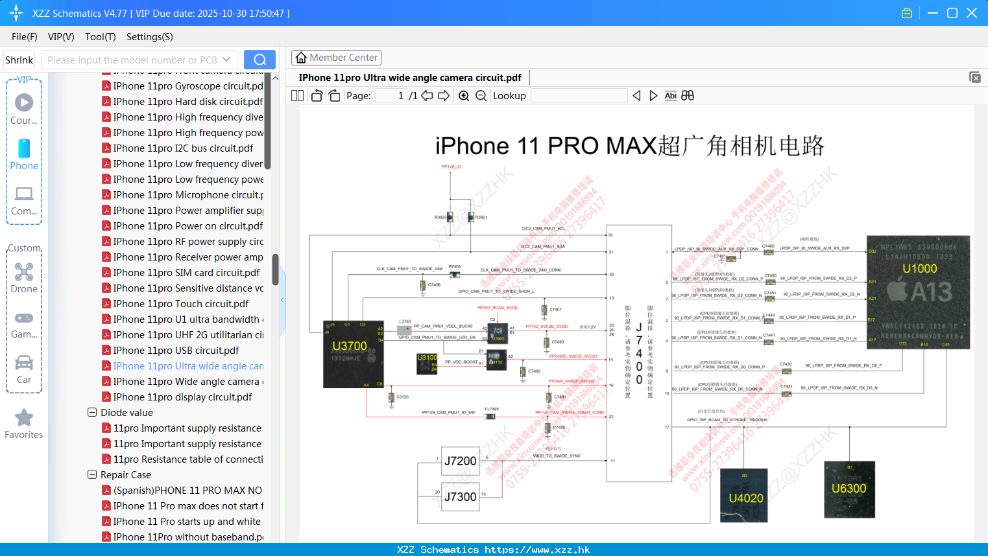Click the page number field

click(x=391, y=96)
